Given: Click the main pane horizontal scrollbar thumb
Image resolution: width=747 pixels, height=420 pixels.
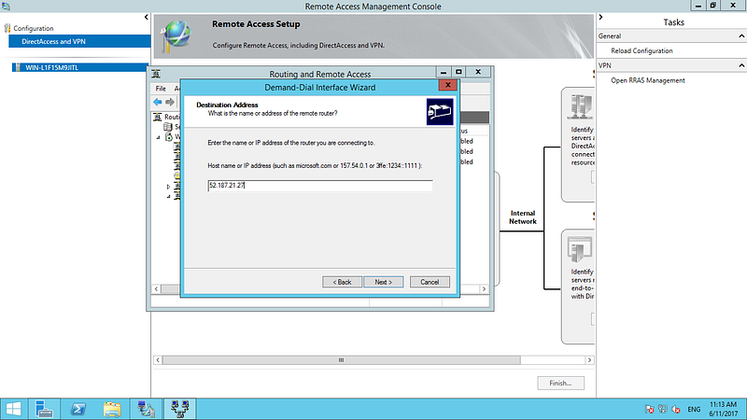Looking at the screenshot, I should pos(341,360).
